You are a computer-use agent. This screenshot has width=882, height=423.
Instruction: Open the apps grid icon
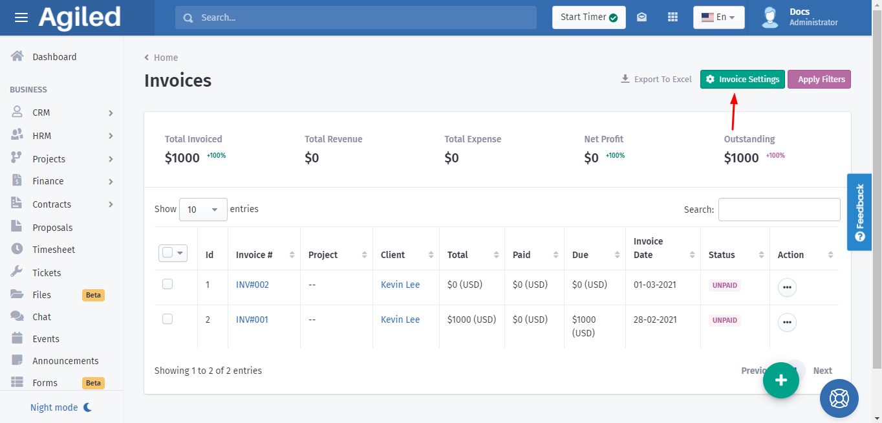point(672,17)
